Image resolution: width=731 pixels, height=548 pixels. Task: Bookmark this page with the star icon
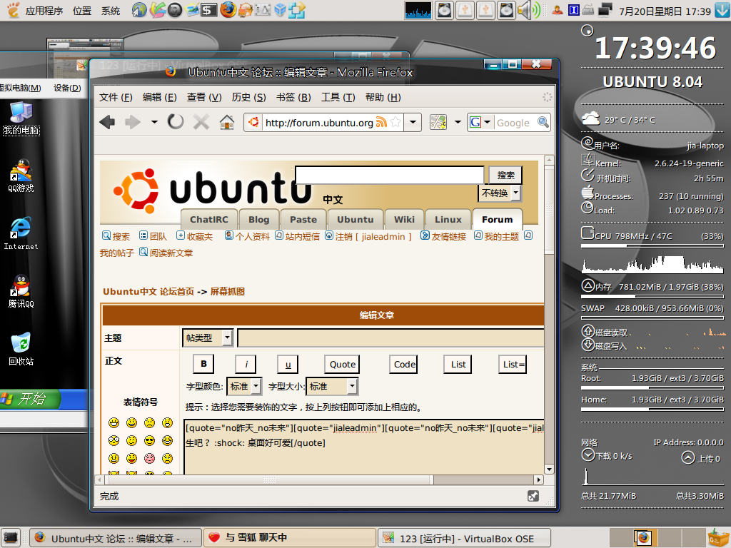click(x=395, y=122)
